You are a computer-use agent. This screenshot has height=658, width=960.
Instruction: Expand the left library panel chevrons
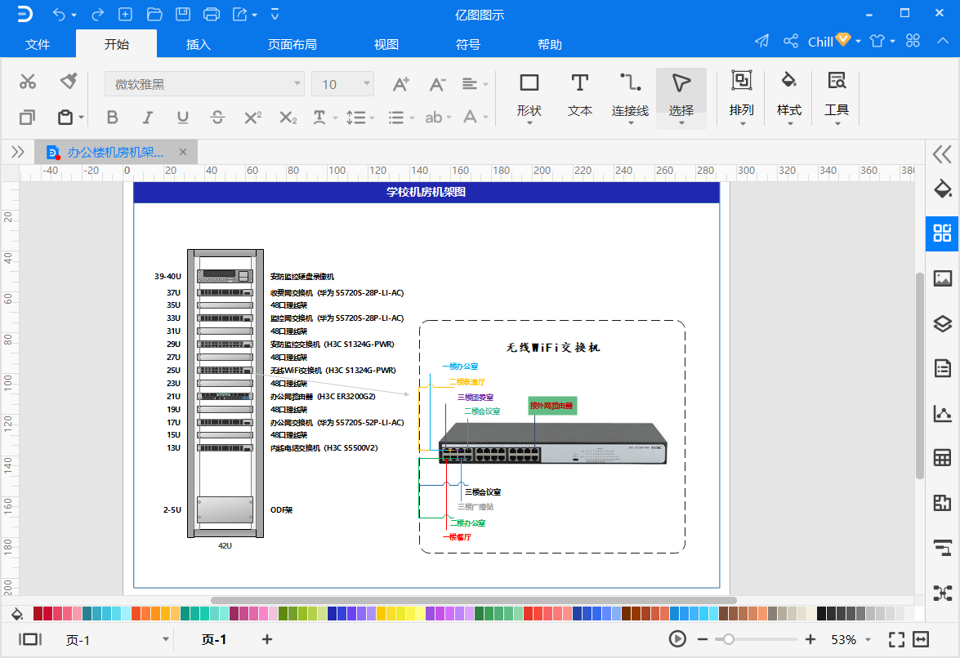pos(18,153)
